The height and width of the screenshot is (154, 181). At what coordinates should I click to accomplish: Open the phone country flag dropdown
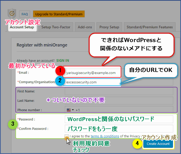[70, 110]
